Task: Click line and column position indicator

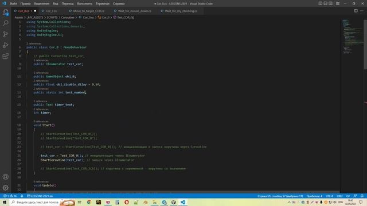Action: pos(280,196)
